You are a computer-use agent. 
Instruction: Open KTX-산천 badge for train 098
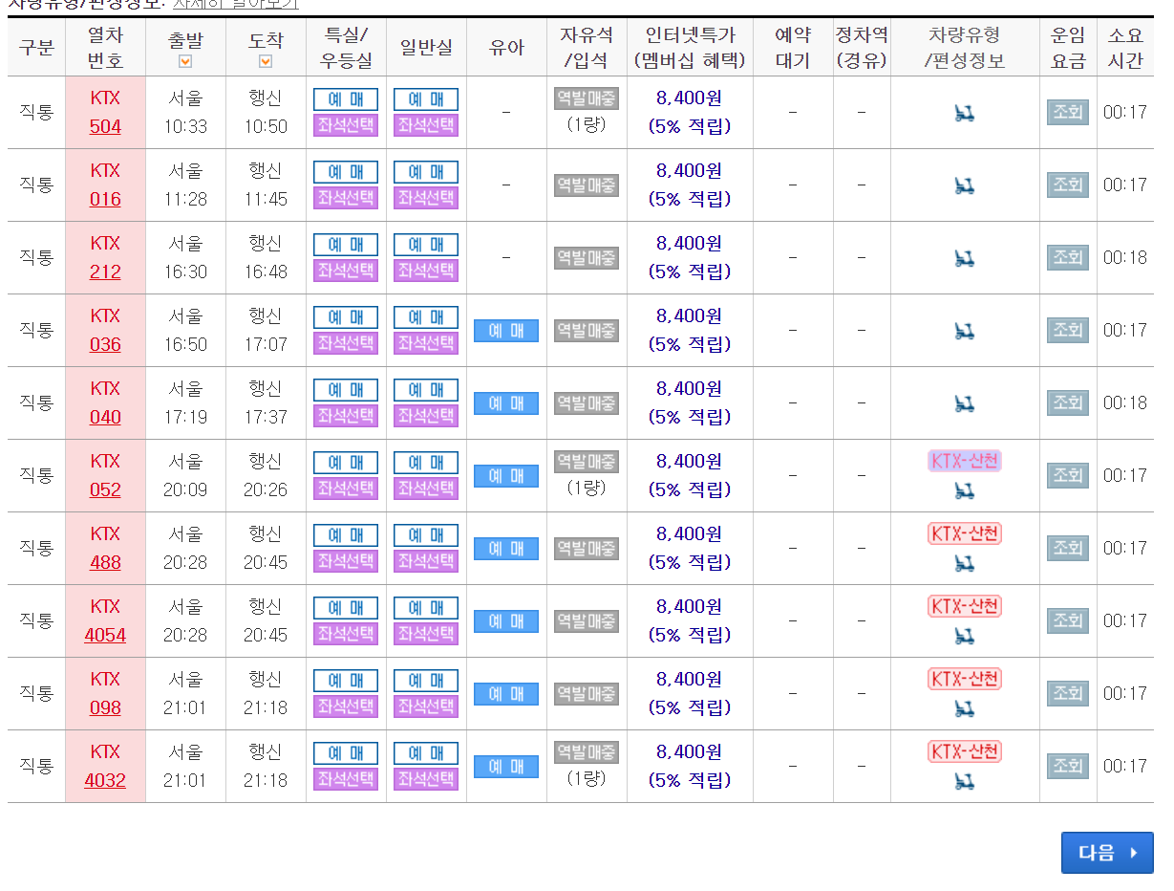965,679
